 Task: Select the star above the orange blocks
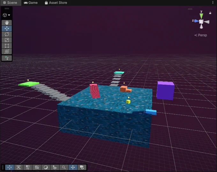pos(124,83)
